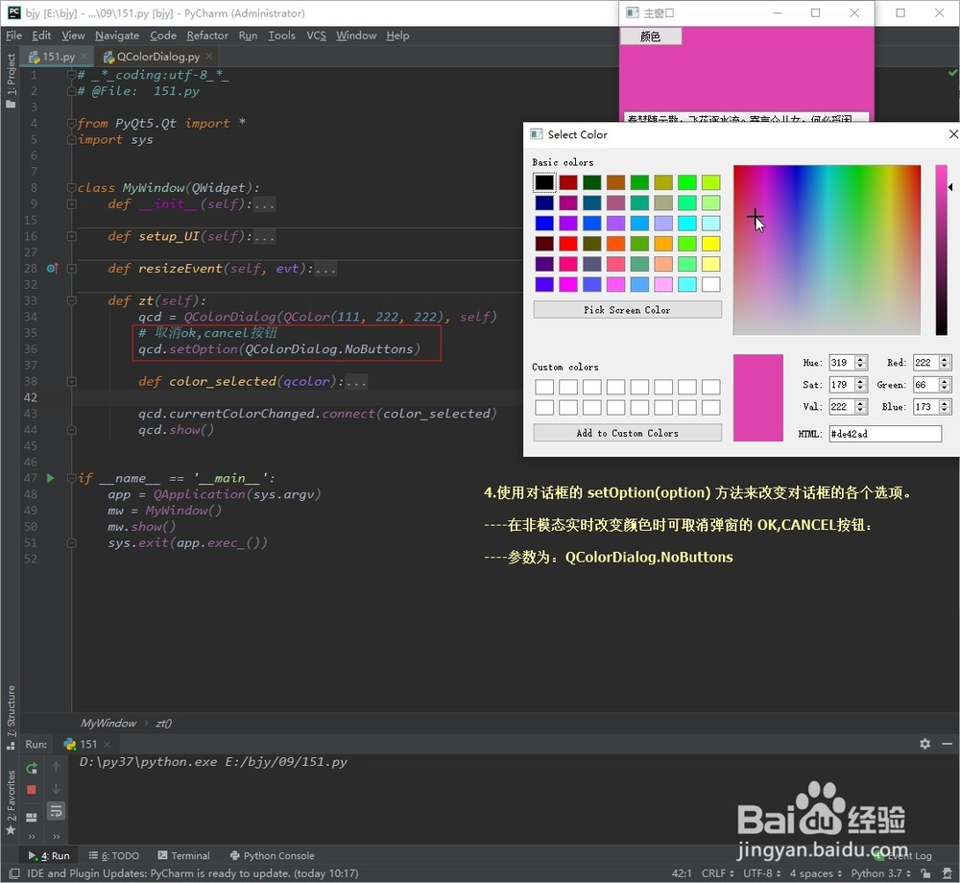Close the 151 run tab
Screen dimensions: 960x883
[108, 744]
